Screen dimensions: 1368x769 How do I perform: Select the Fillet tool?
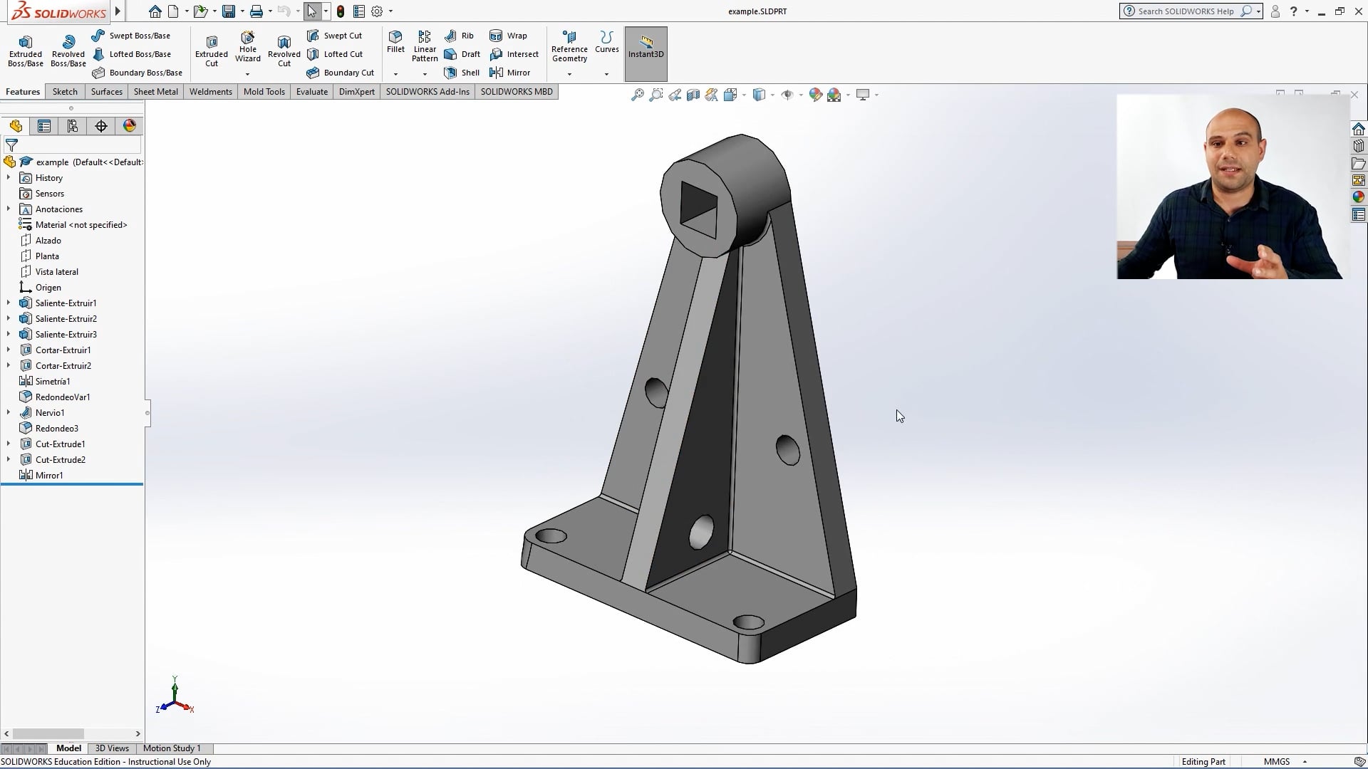tap(395, 43)
